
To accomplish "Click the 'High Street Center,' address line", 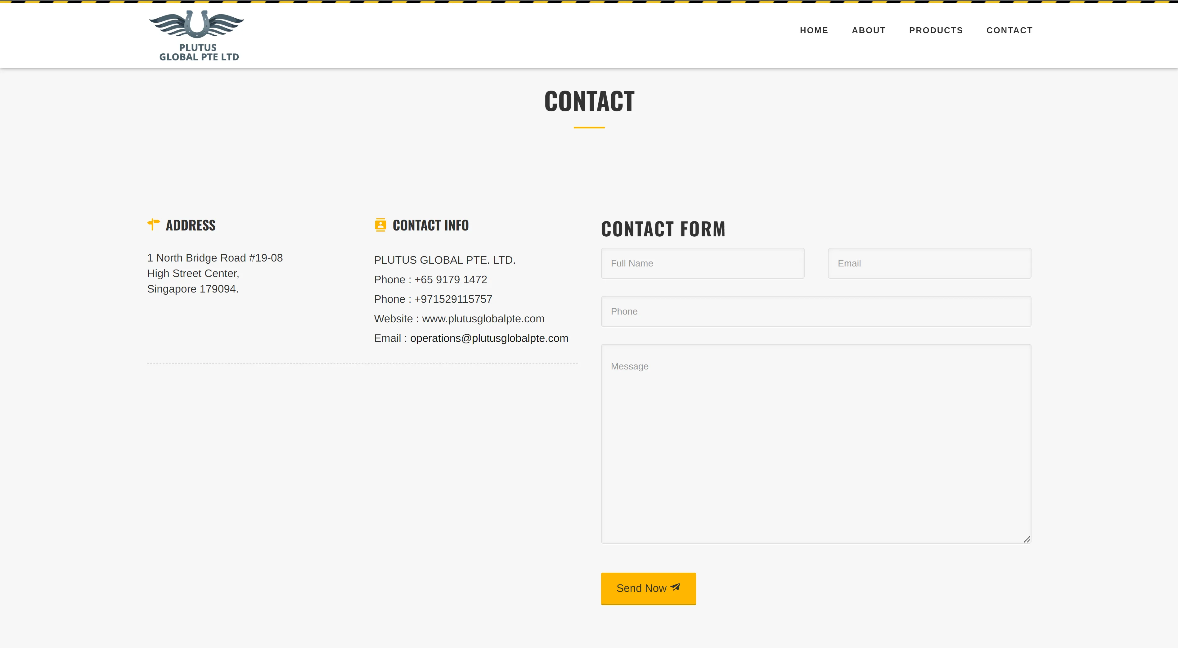I will point(193,273).
